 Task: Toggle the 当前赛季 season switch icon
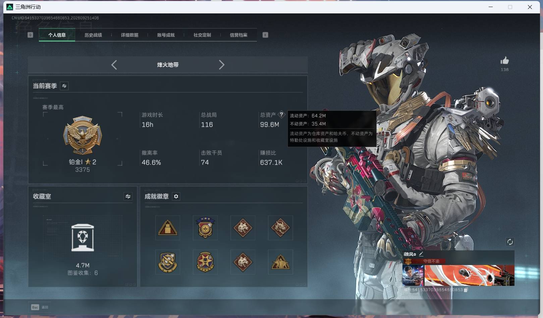click(64, 86)
